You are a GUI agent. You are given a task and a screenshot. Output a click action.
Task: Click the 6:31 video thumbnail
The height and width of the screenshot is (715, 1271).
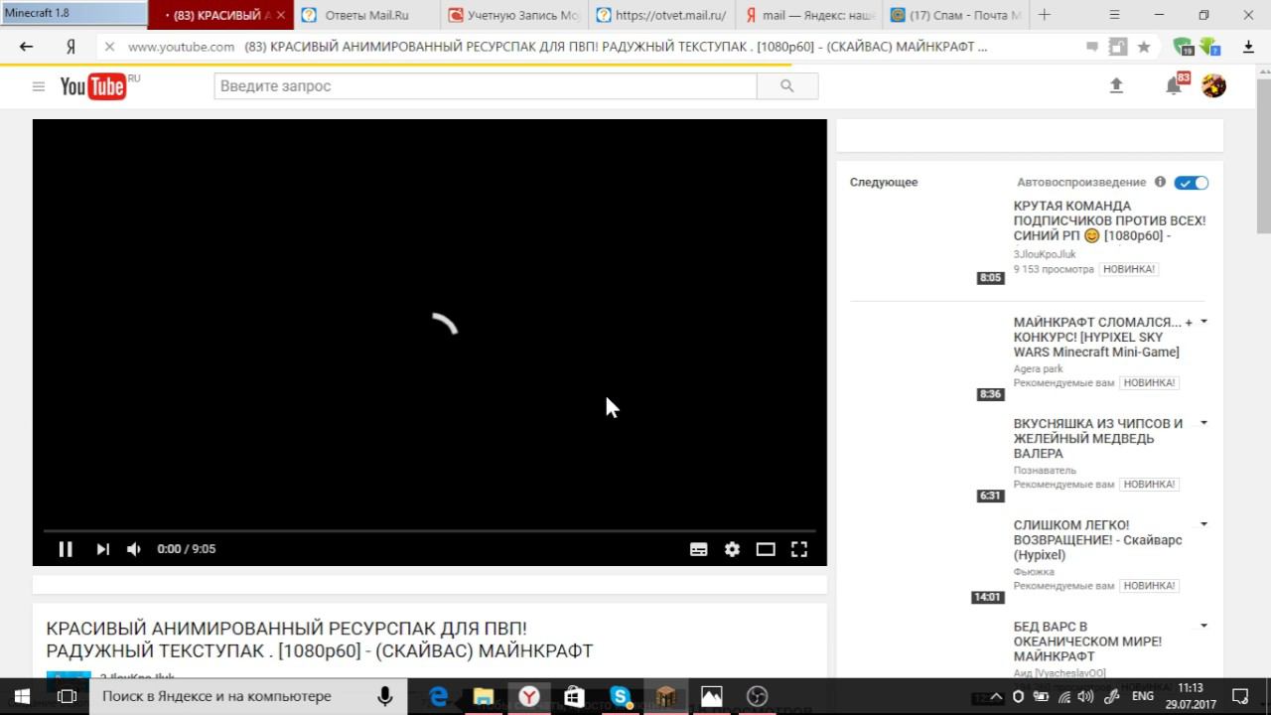click(x=927, y=460)
